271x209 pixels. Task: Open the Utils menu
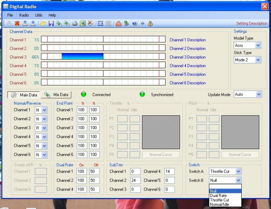(x=38, y=15)
